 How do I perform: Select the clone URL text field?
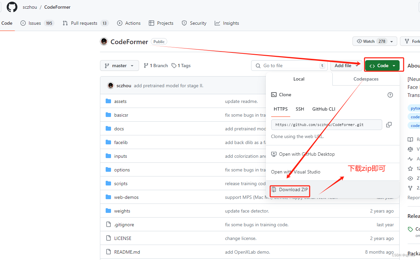[x=327, y=125]
